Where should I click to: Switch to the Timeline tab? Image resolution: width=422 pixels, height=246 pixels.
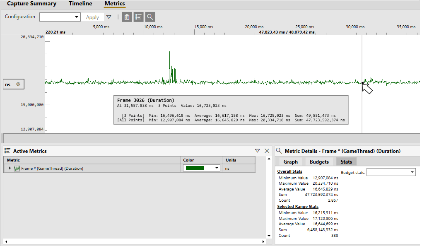pos(80,3)
